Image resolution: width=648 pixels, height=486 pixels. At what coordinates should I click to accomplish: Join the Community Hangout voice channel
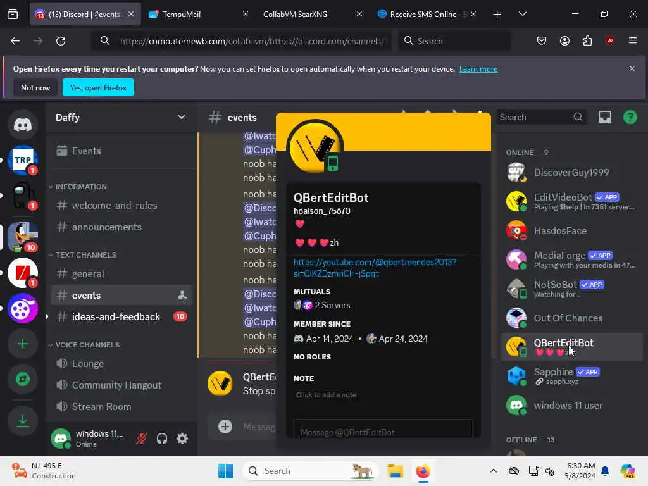click(121, 385)
